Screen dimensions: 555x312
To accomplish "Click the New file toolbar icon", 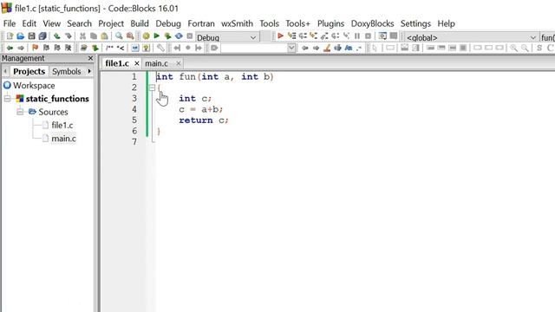I will click(10, 36).
